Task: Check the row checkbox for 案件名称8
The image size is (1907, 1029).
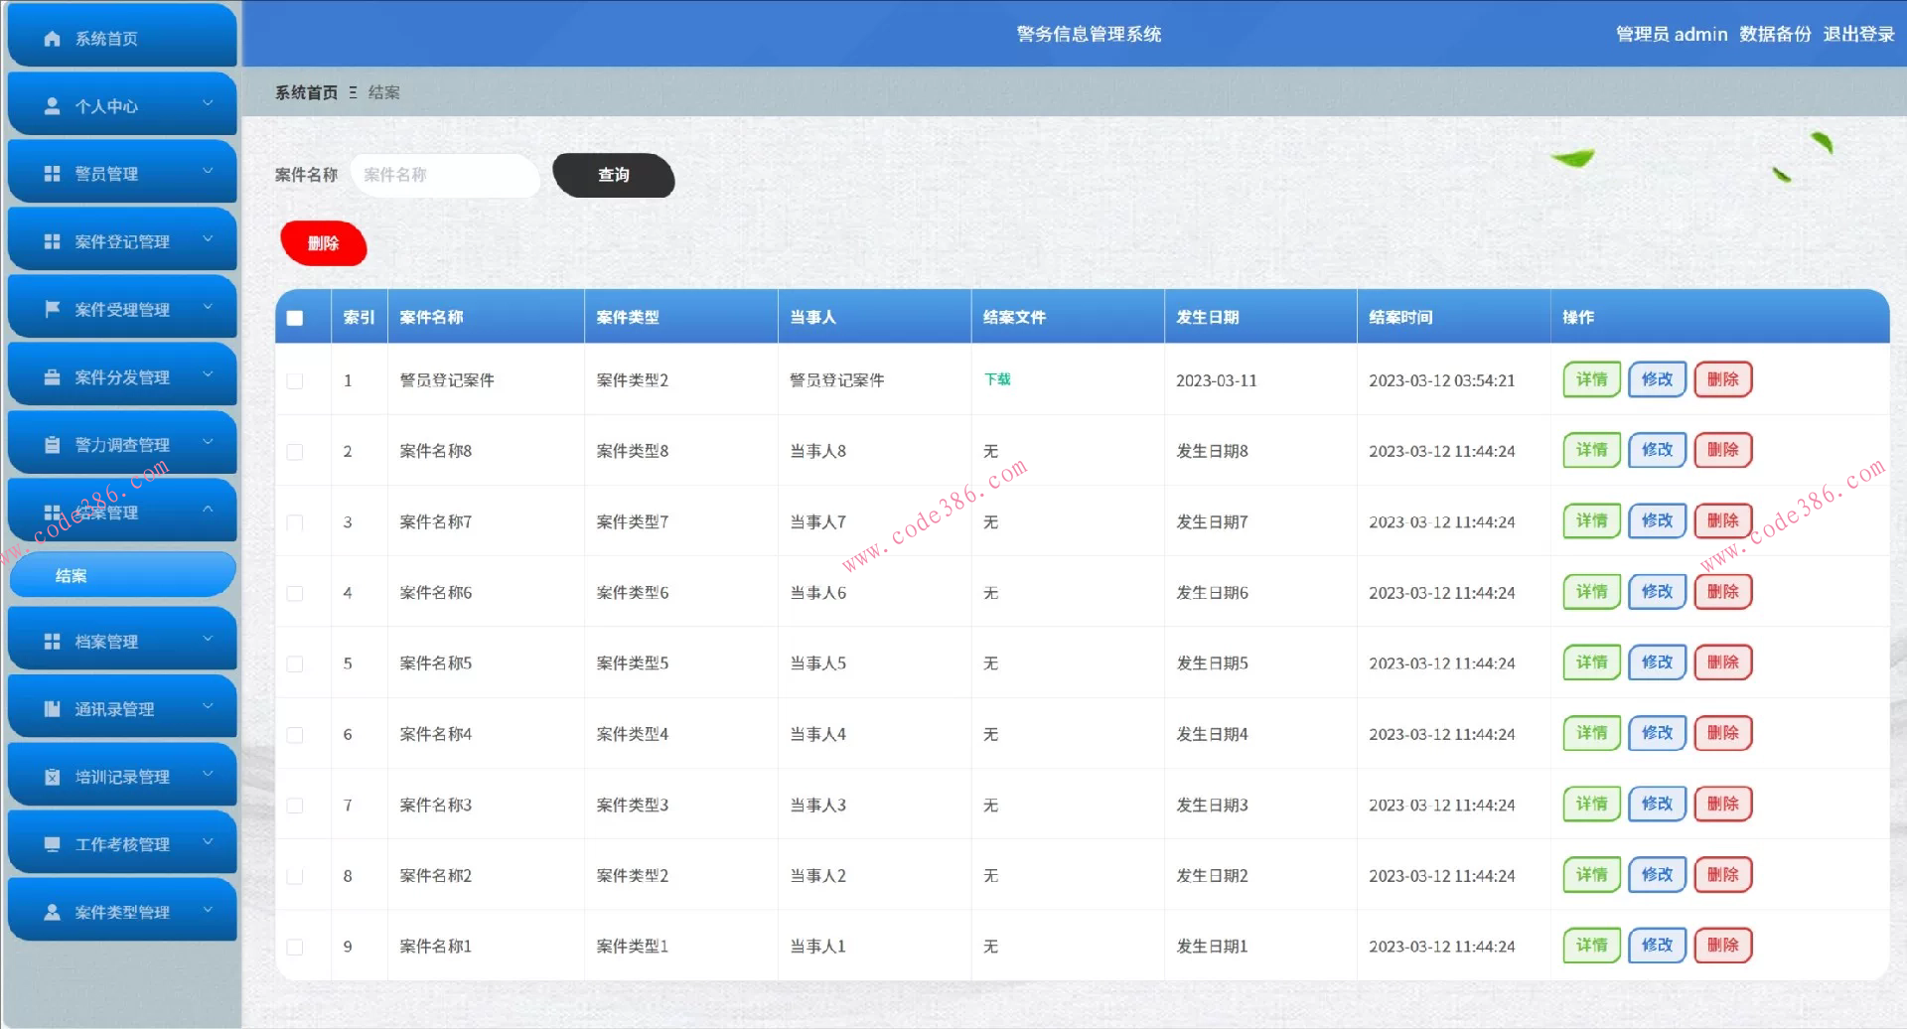Action: click(x=294, y=451)
